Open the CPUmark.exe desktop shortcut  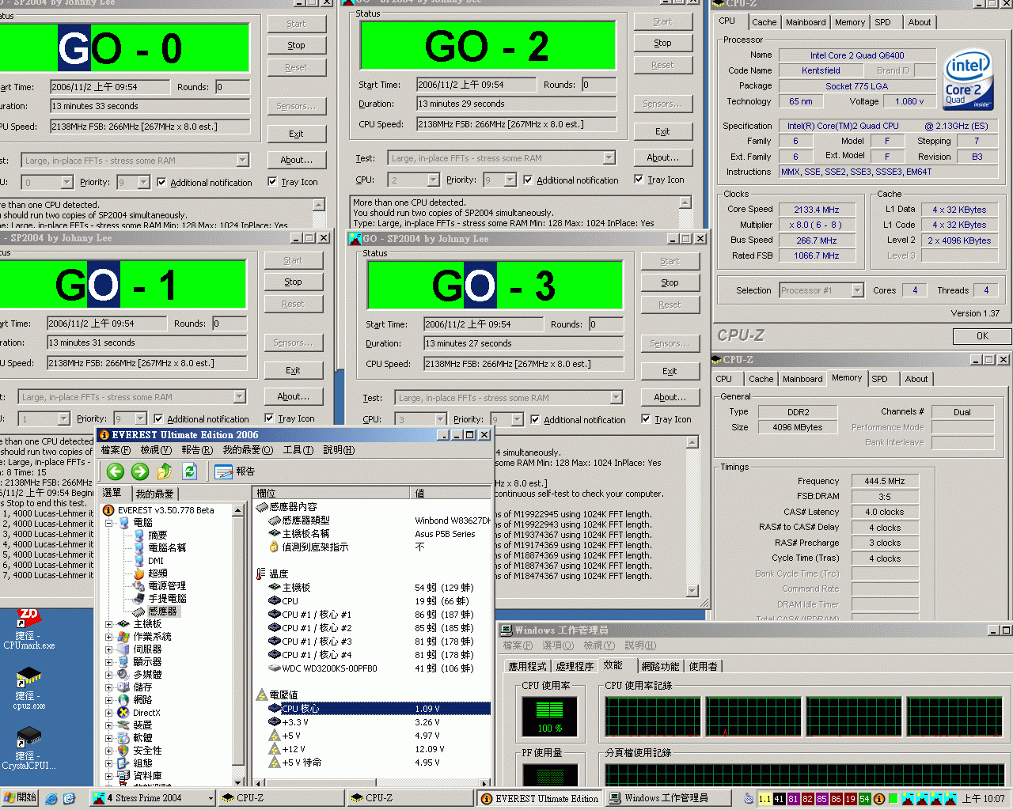pos(28,629)
